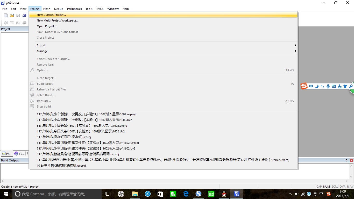
Task: Click the Chinese IME tray indicator
Action: coord(321,194)
